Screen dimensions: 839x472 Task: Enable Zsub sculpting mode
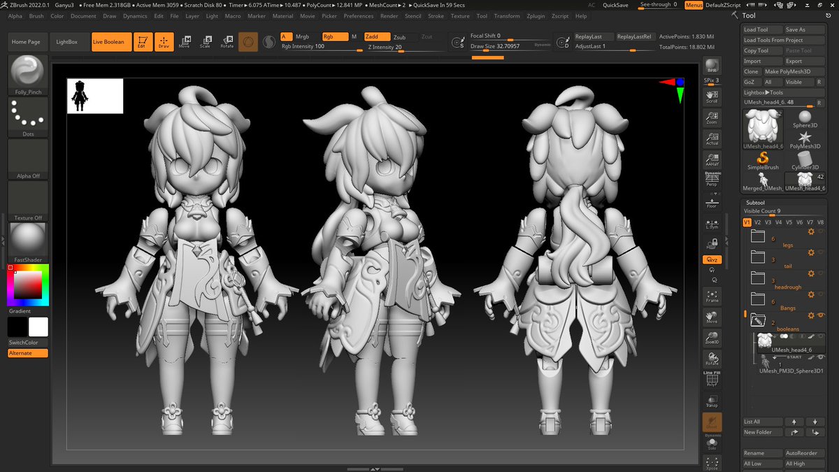[399, 36]
